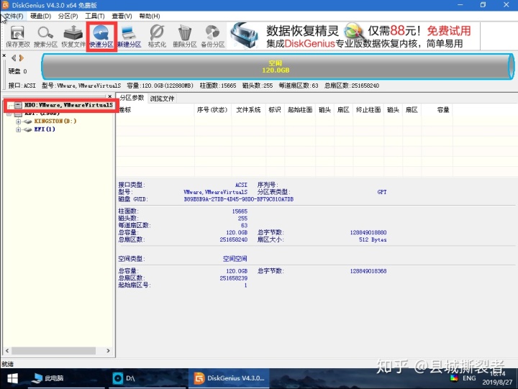The width and height of the screenshot is (518, 389).
Task: Click the 标识 column header
Action: click(275, 109)
